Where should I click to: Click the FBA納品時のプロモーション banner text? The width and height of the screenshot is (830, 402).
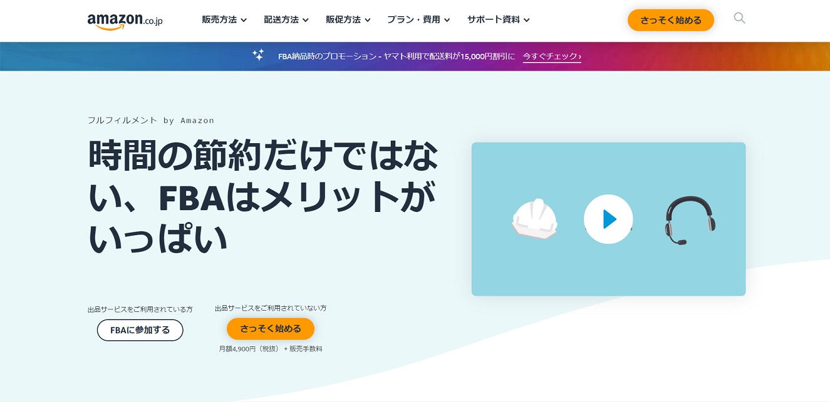point(396,56)
